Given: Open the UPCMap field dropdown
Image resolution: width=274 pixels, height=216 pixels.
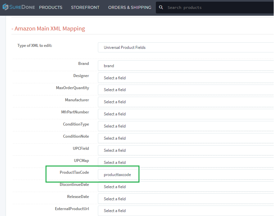Looking at the screenshot, I should [x=186, y=162].
